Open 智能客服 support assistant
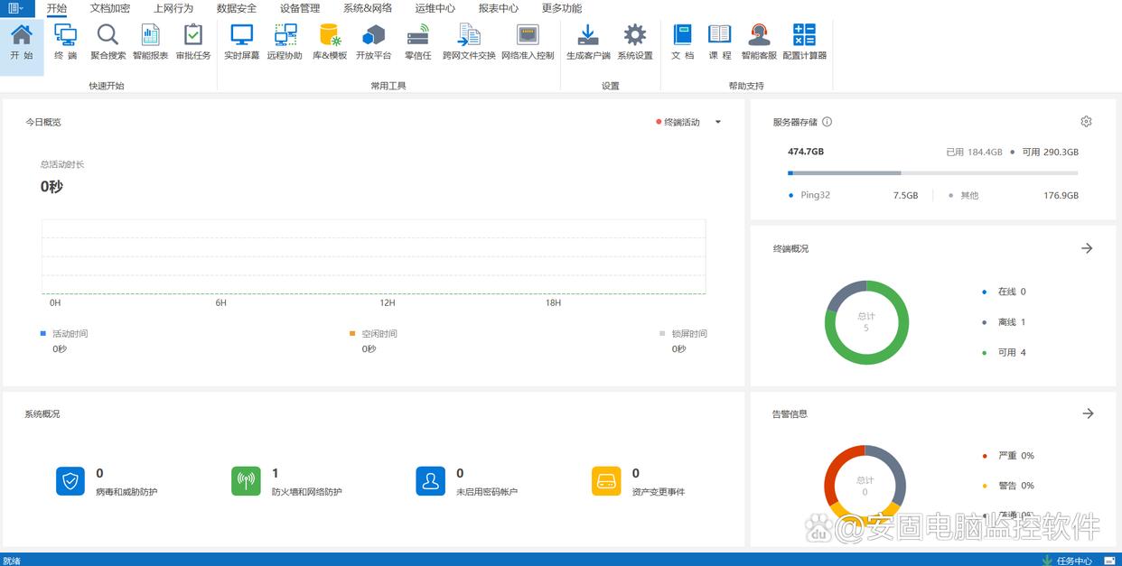This screenshot has width=1122, height=566. (x=759, y=42)
